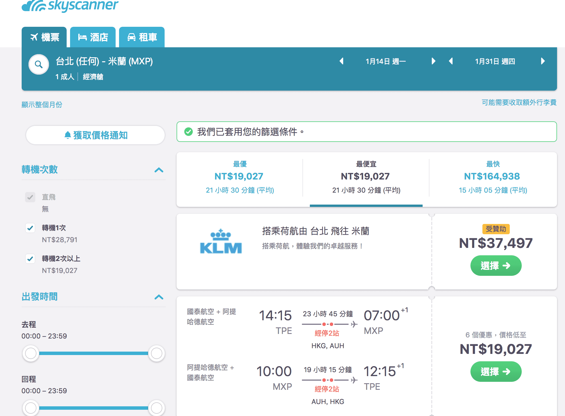Screen dimensions: 565x416
Task: Click the green filter-applied checkmark icon
Action: pyautogui.click(x=188, y=132)
